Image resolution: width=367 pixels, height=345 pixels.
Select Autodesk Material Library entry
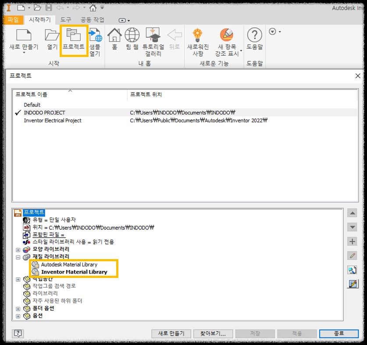coord(69,264)
